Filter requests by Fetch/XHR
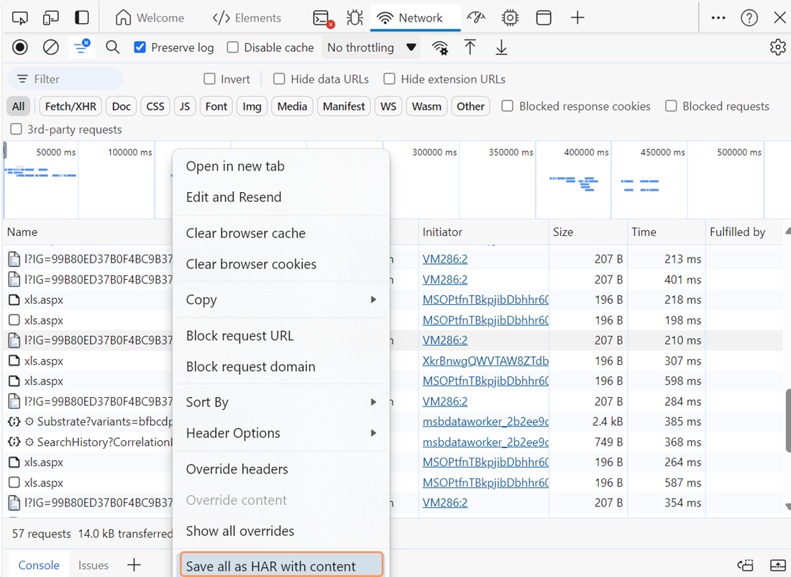Image resolution: width=791 pixels, height=577 pixels. [69, 106]
